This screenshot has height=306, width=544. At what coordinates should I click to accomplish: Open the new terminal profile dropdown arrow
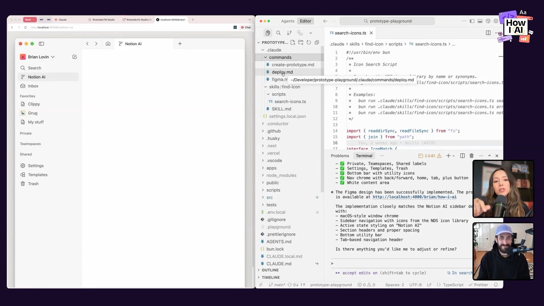coord(454,156)
